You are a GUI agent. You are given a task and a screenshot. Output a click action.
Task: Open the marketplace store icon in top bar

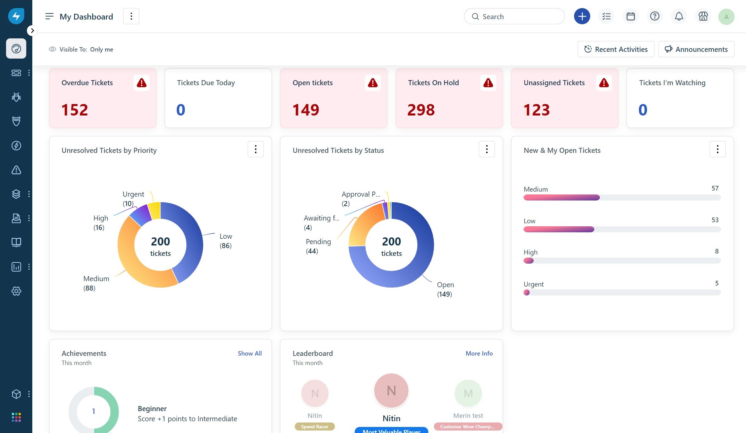tap(703, 16)
